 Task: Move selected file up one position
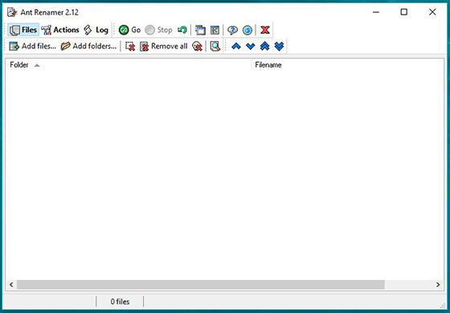[236, 46]
